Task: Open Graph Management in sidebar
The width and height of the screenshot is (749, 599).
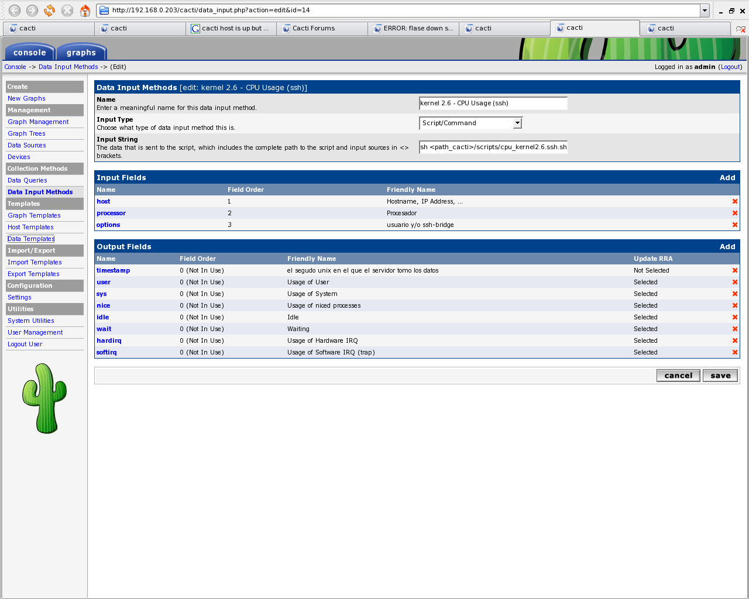Action: click(x=38, y=122)
